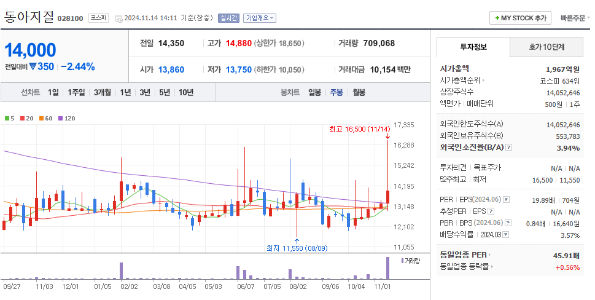Click the 외국인소진율 value 3.94%
The height and width of the screenshot is (300, 595).
[568, 148]
